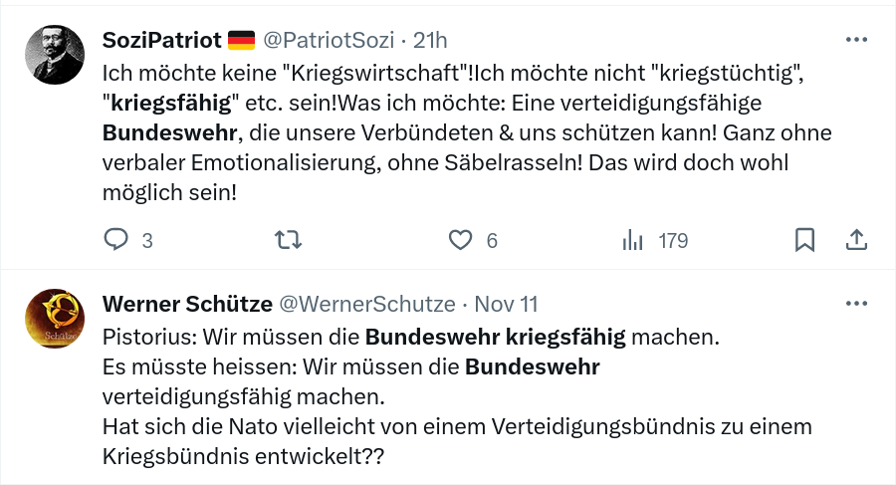This screenshot has width=896, height=485.
Task: Share SoziPatriot's tweet
Action: (x=855, y=240)
